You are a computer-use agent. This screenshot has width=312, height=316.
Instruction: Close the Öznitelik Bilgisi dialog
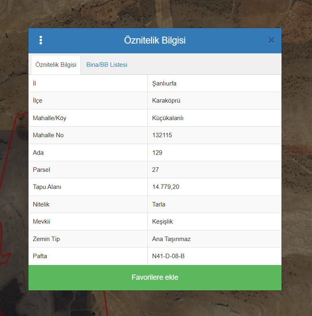coord(271,40)
